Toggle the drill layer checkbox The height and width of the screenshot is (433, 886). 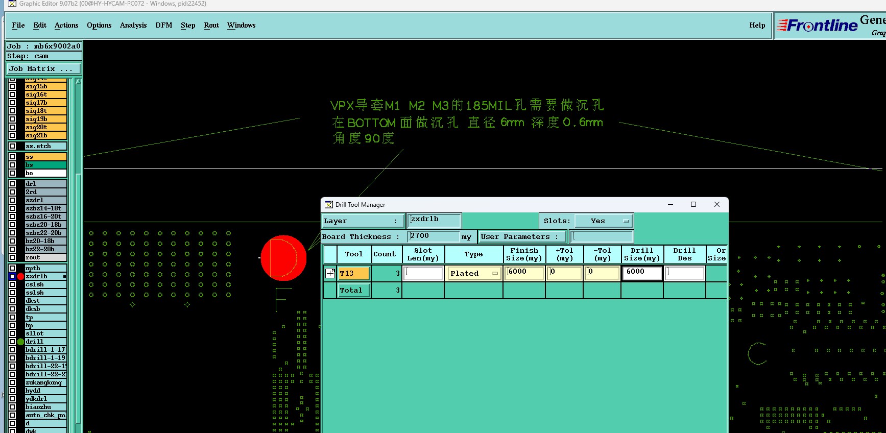point(12,342)
